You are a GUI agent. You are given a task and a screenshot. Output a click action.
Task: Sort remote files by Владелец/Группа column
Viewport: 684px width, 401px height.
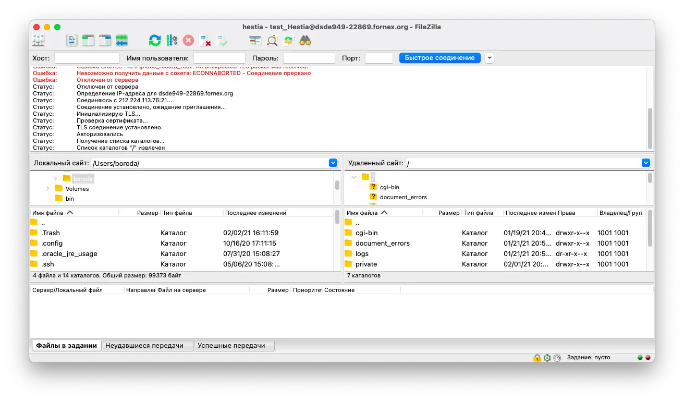click(621, 213)
